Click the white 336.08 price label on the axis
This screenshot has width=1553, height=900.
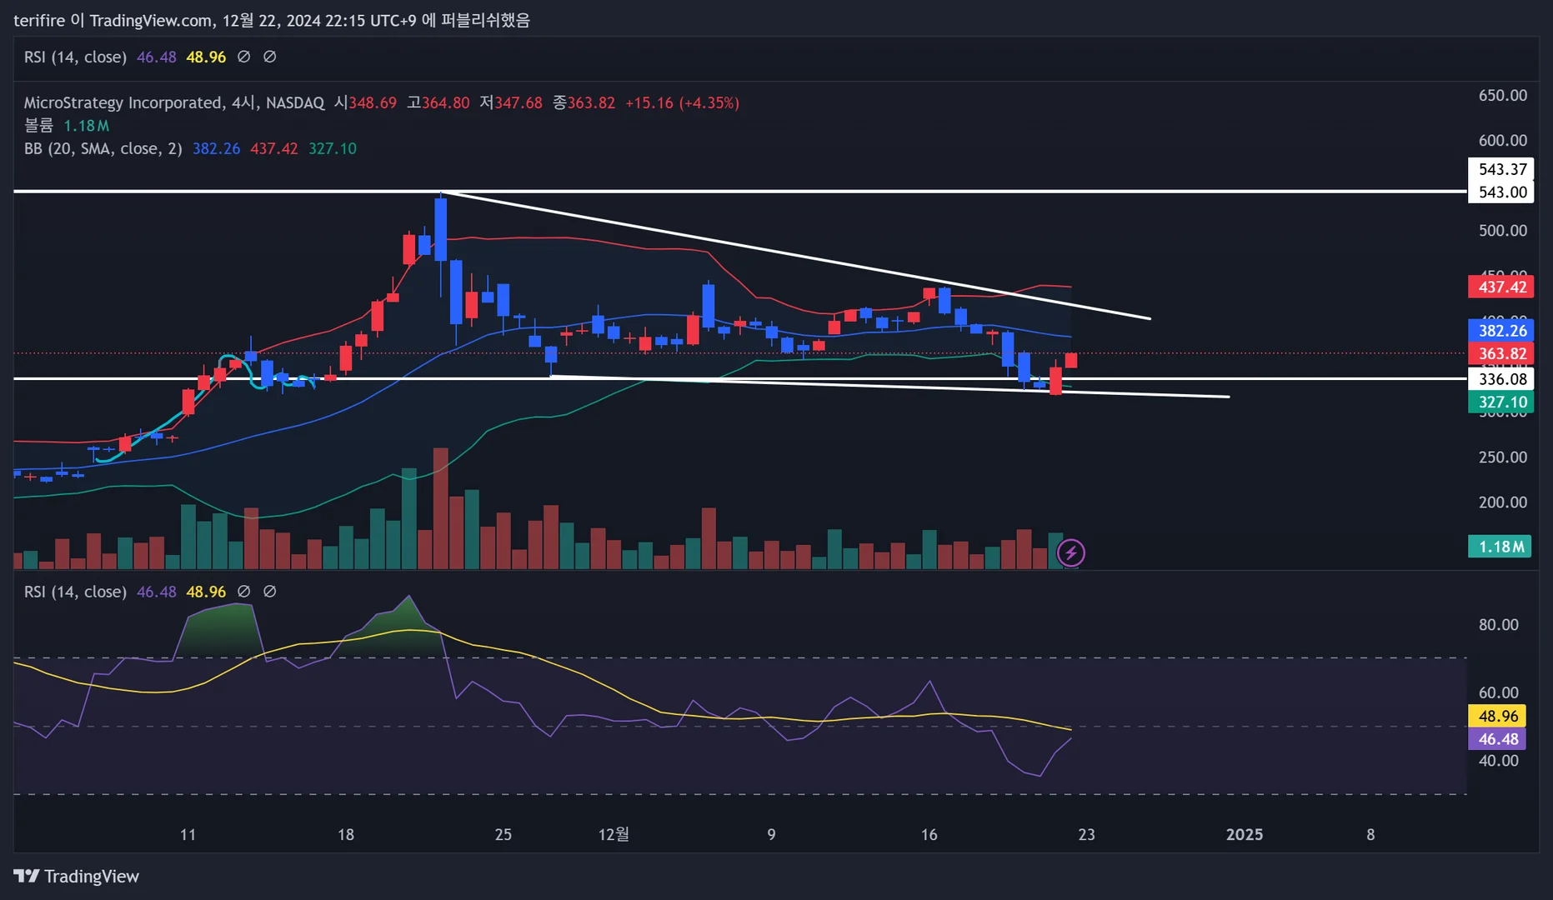tap(1501, 379)
